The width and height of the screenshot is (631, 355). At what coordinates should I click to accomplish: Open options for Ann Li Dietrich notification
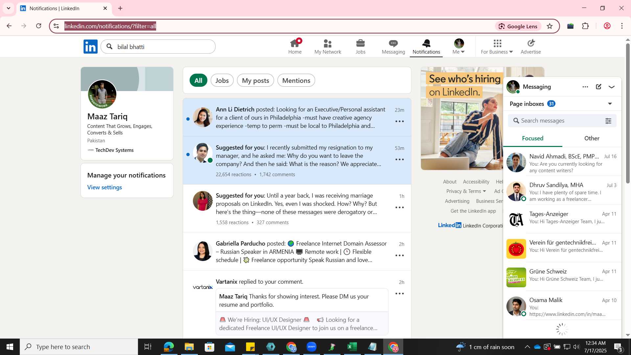[400, 121]
